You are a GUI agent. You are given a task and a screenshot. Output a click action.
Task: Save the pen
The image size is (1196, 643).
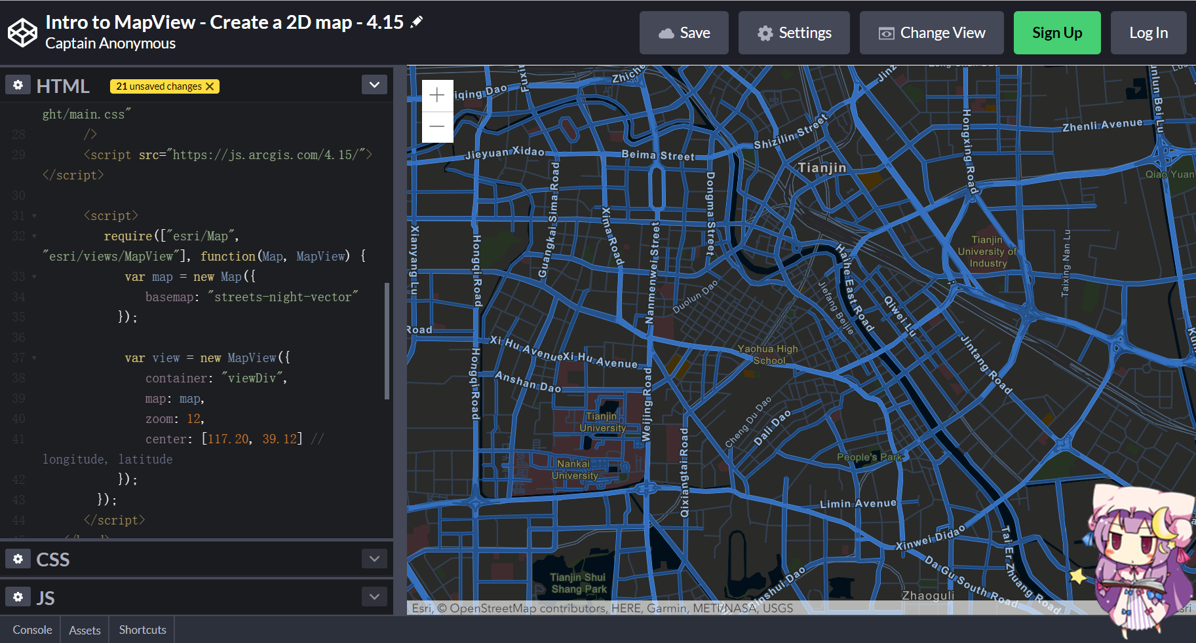684,33
